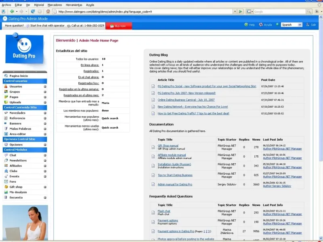323x242 pixels.
Task: Open the PG Dating Pro July 2007 article
Action: coord(187,93)
